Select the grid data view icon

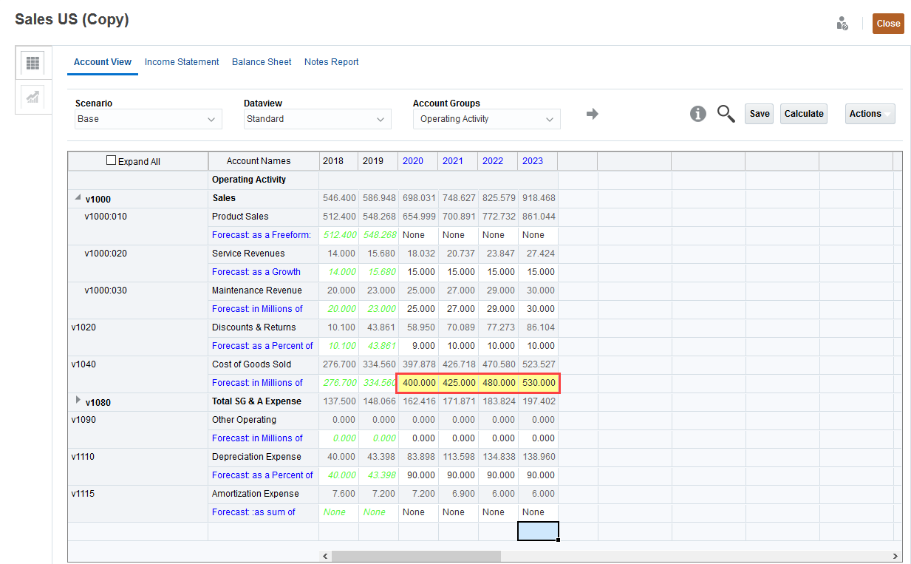click(33, 63)
